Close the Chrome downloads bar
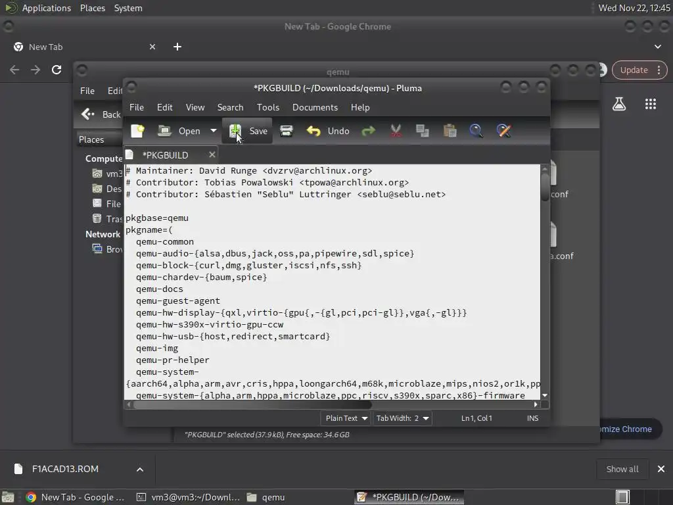Image resolution: width=673 pixels, height=505 pixels. [x=661, y=469]
